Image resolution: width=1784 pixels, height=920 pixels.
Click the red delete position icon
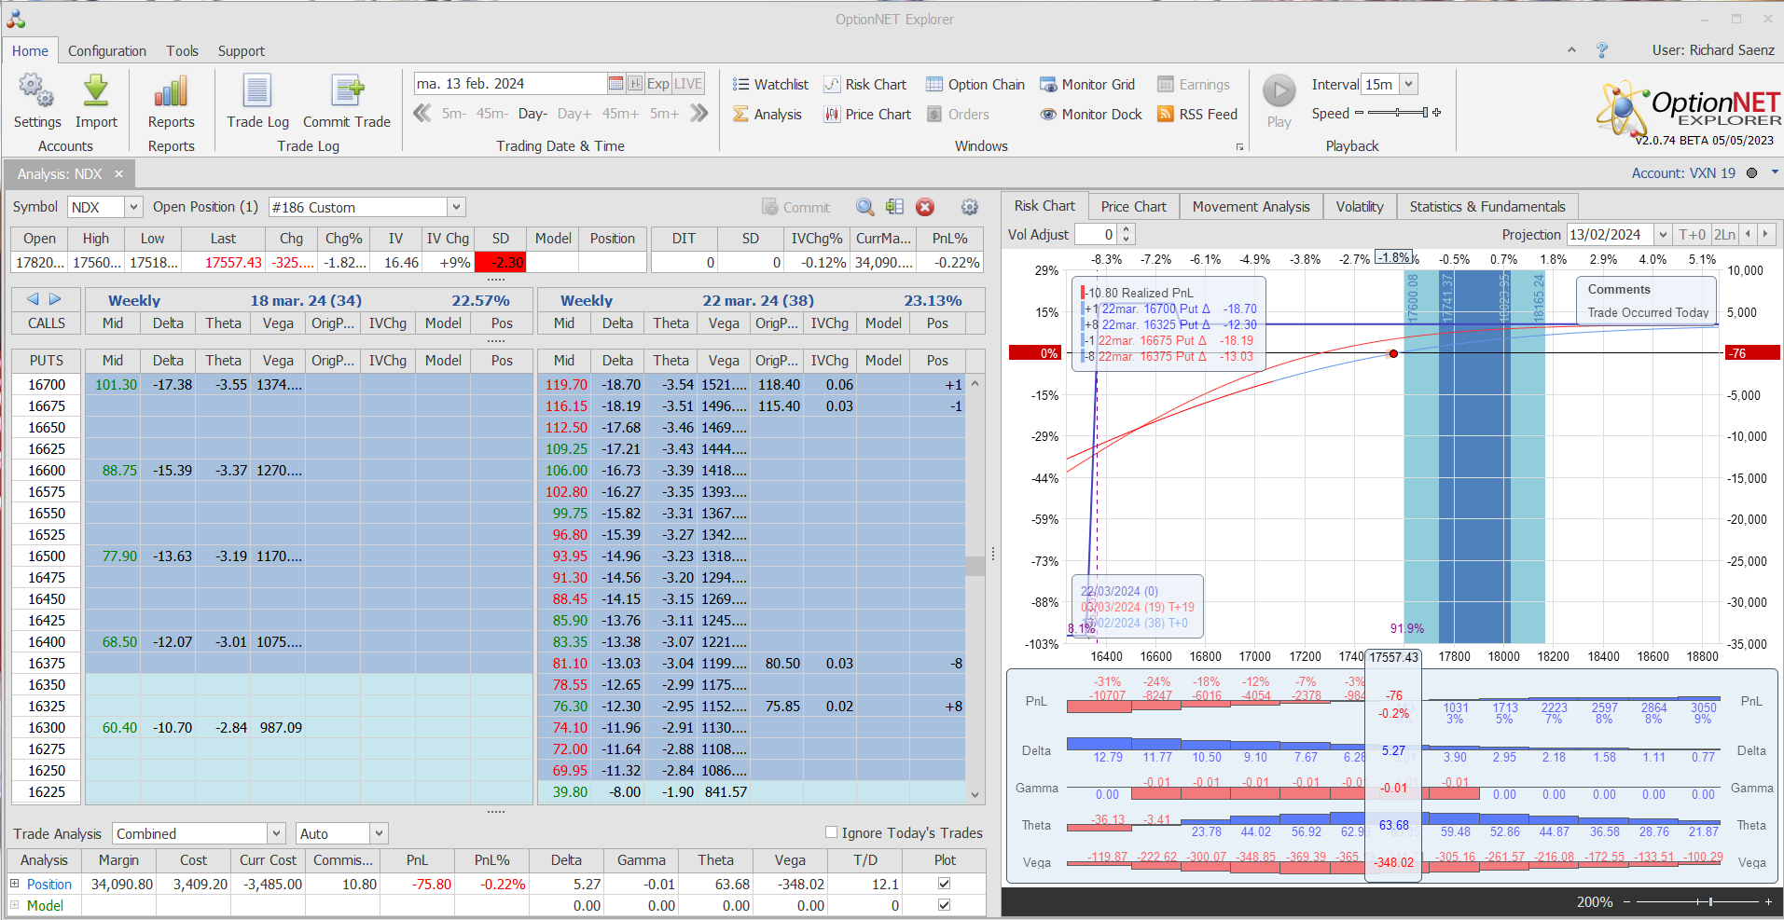point(925,207)
